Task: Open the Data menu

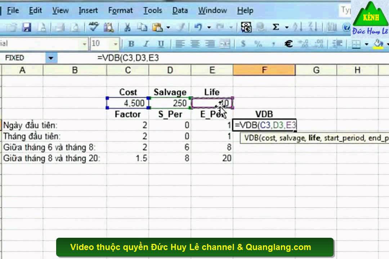Action: 180,10
